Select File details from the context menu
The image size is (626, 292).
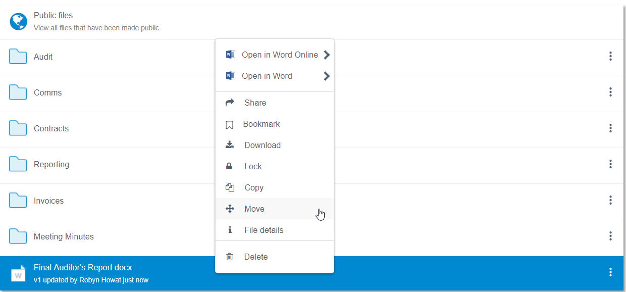pyautogui.click(x=264, y=229)
